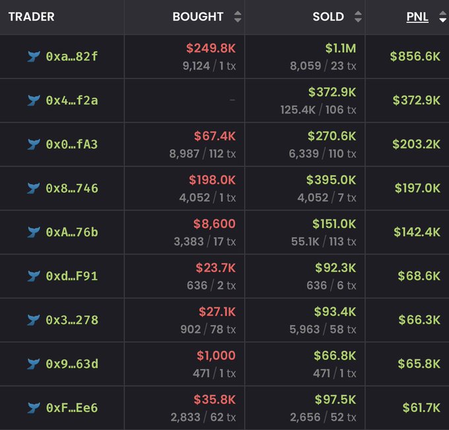The width and height of the screenshot is (449, 430).
Task: Select sold value $97.5K
Action: 335,400
